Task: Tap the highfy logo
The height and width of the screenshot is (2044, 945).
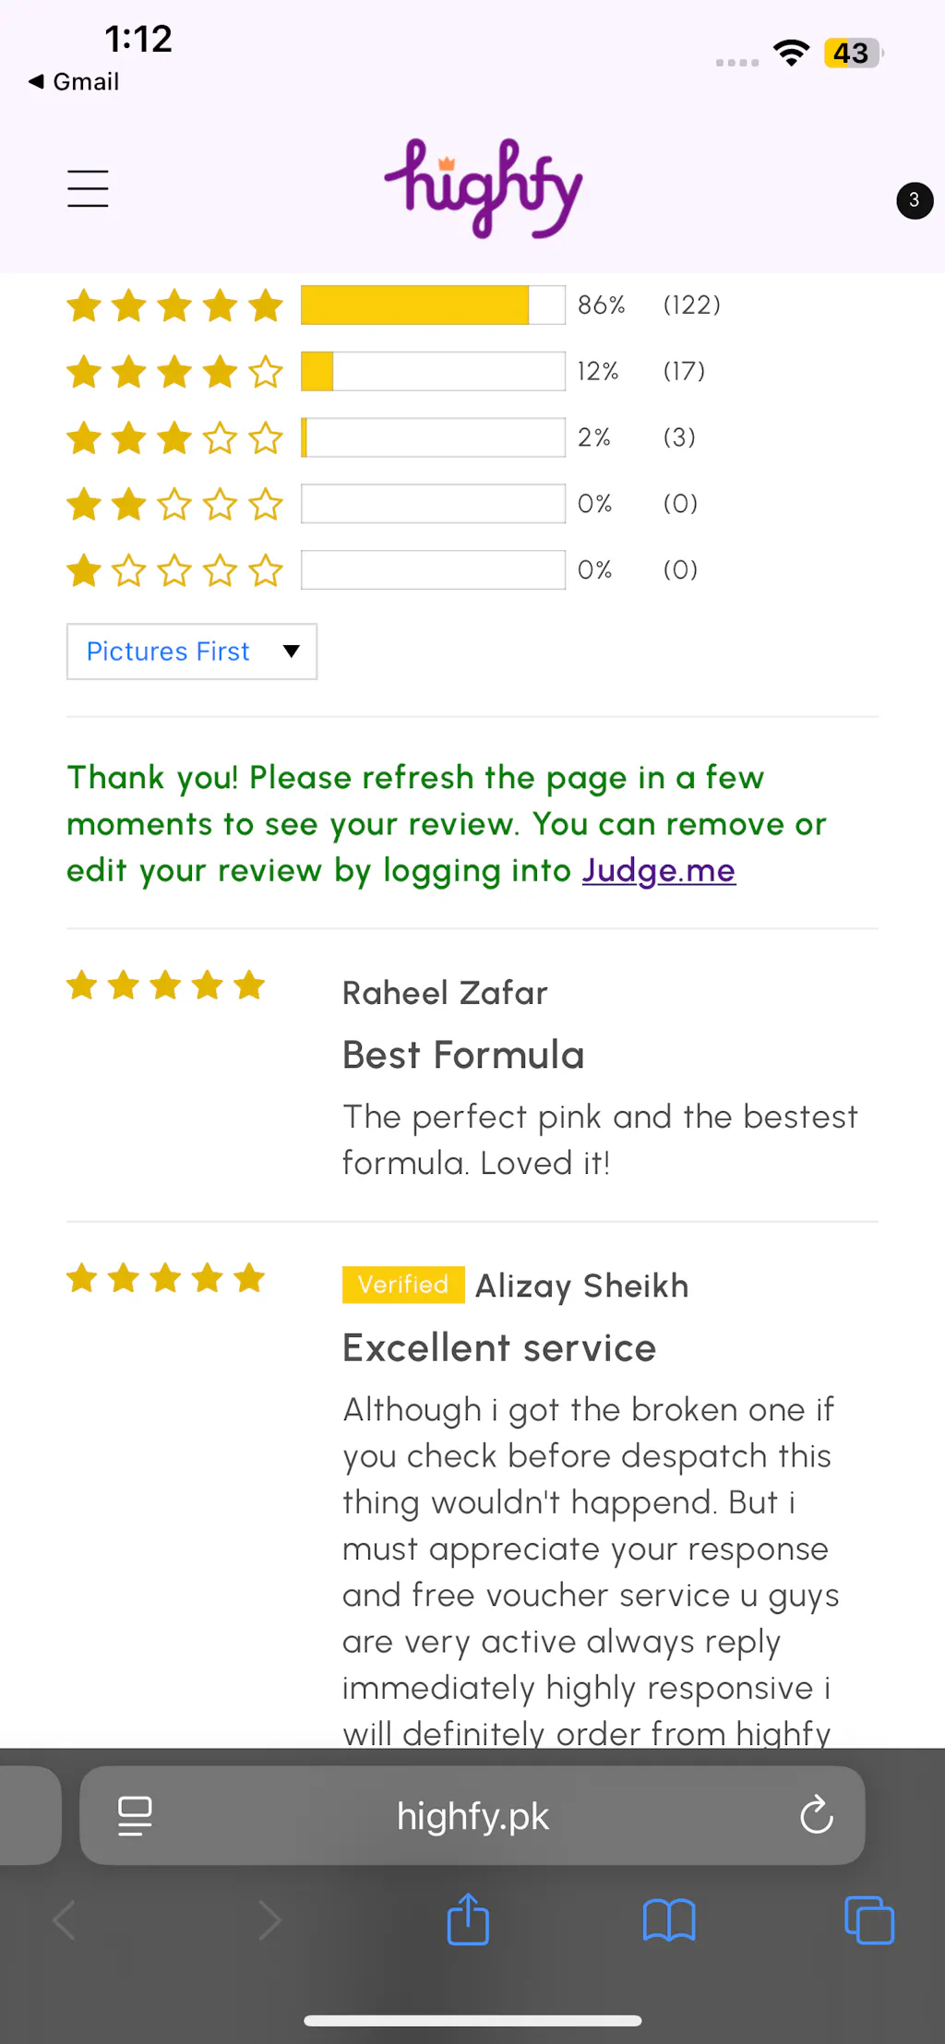Action: [483, 188]
